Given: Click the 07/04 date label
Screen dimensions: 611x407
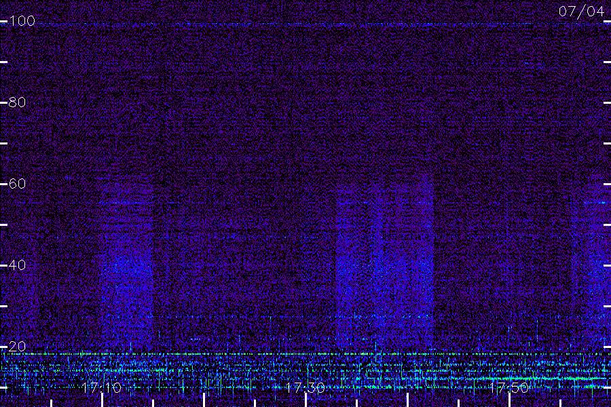Looking at the screenshot, I should [581, 12].
